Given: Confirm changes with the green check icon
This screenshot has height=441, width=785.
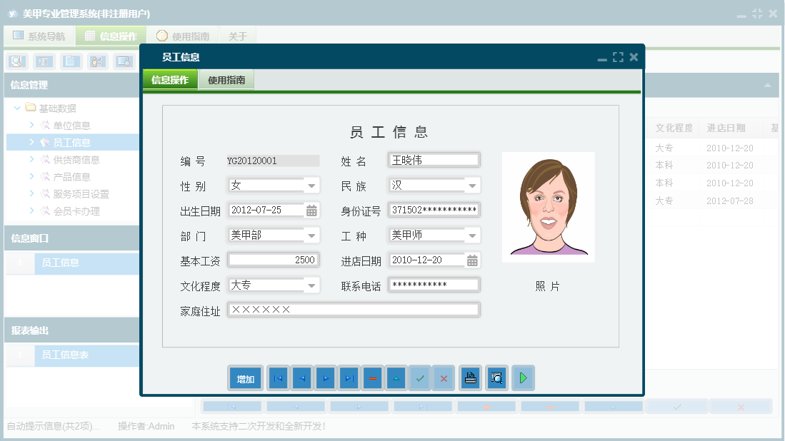Looking at the screenshot, I should click(420, 378).
